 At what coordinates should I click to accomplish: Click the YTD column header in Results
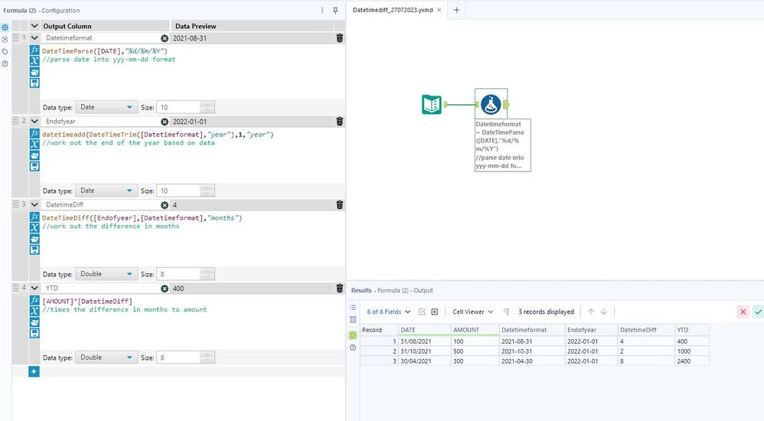coord(692,330)
